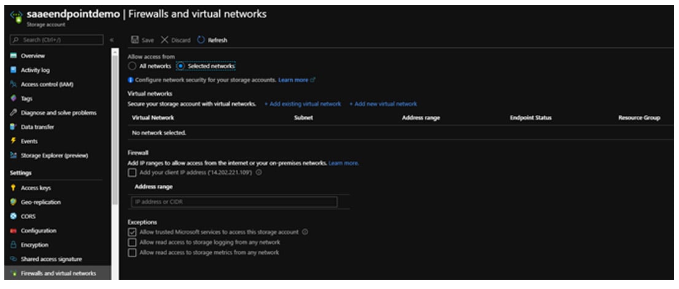The image size is (679, 289).
Task: Enable Add your client IP address checkbox
Action: (132, 173)
